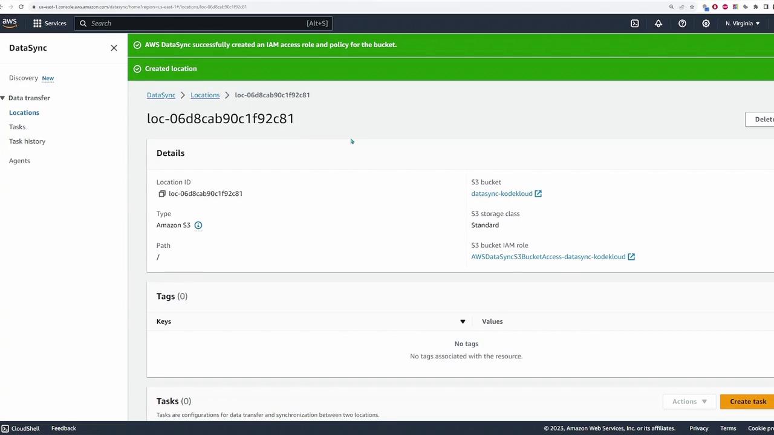This screenshot has width=774, height=435.
Task: Open the Terms link in the footer
Action: click(728, 428)
